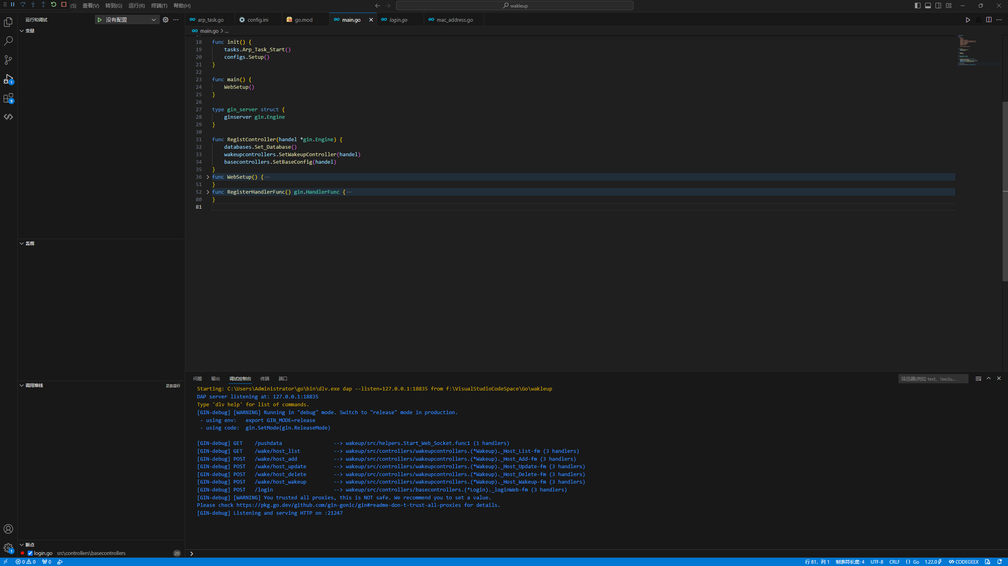Collapse the 断点 breakpoints section
Screen dimensions: 1008x566
point(22,545)
